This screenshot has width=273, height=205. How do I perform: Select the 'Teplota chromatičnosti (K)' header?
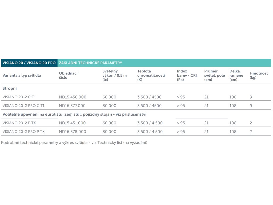pos(151,76)
